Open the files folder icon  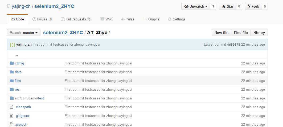click(12, 81)
